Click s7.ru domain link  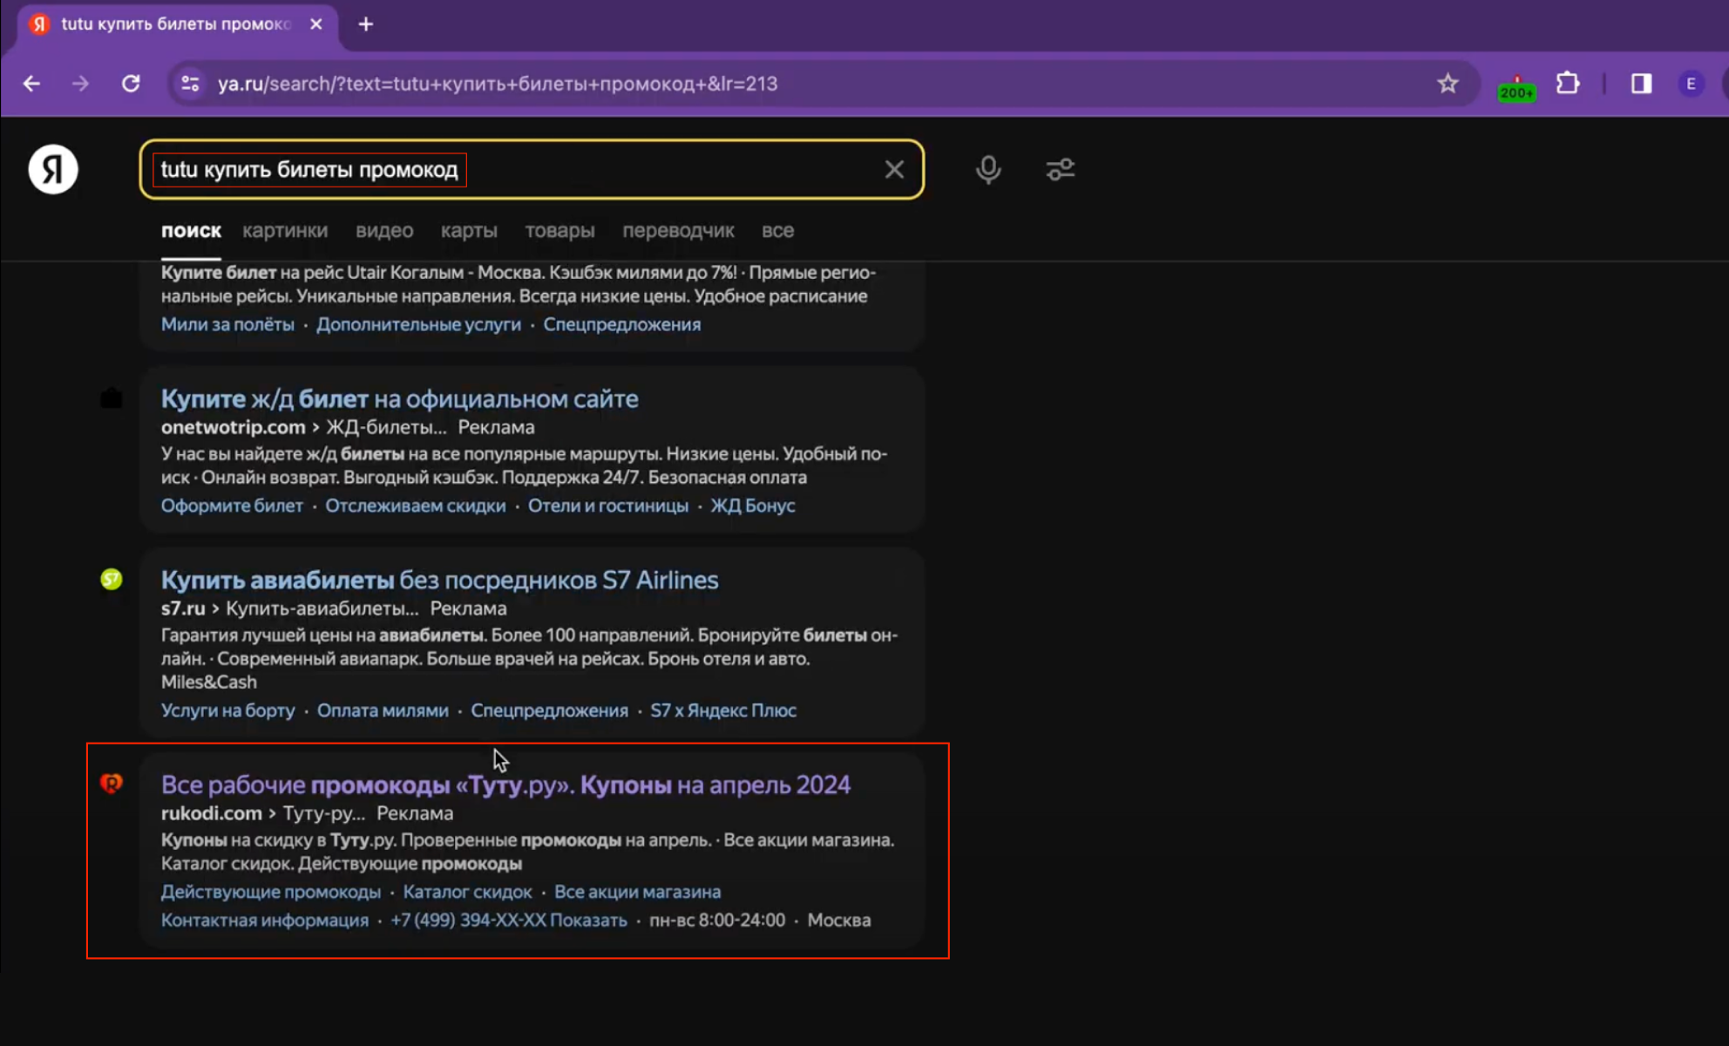(183, 608)
